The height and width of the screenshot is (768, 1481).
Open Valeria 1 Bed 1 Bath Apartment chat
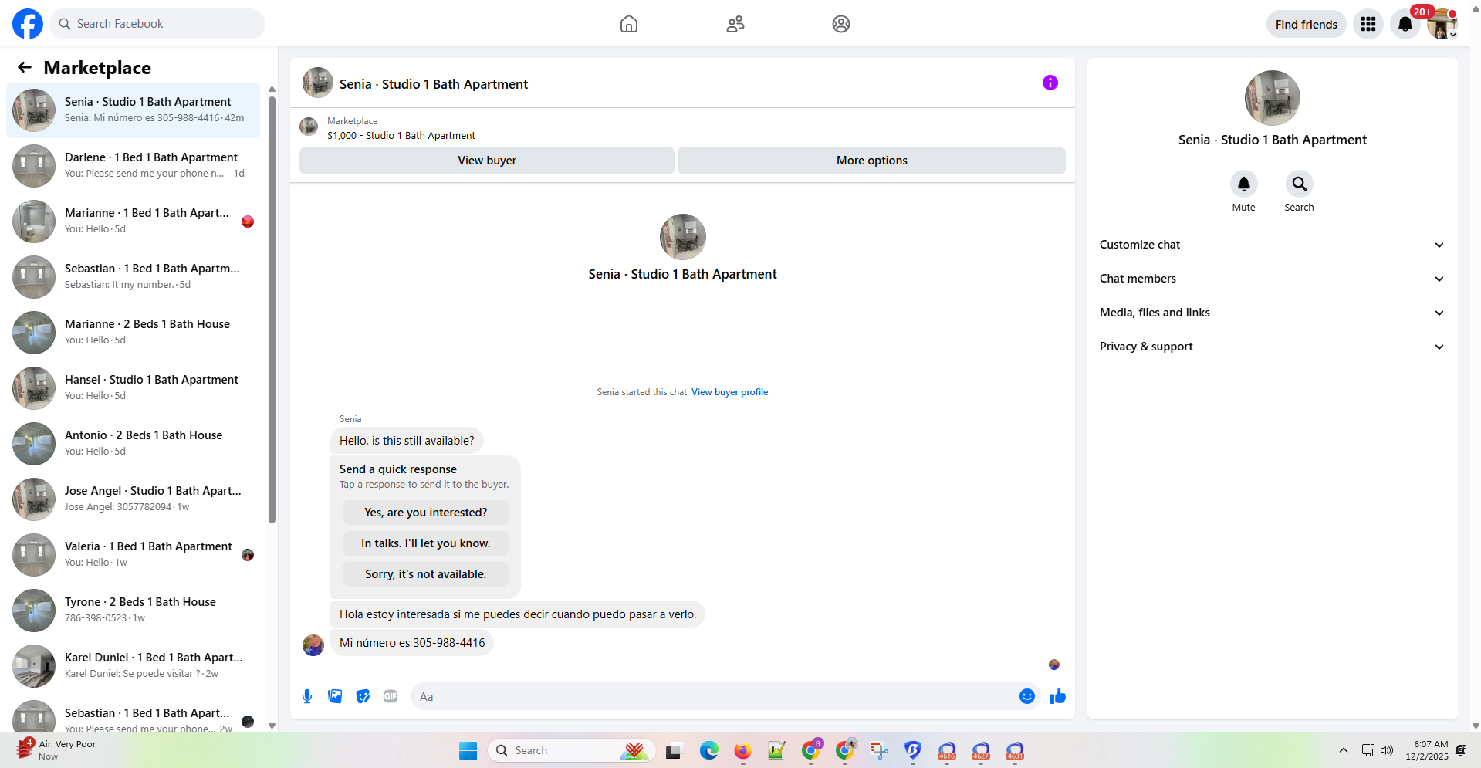coord(133,554)
